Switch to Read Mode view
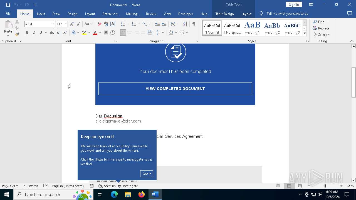356x200 pixels. [x=278, y=186]
